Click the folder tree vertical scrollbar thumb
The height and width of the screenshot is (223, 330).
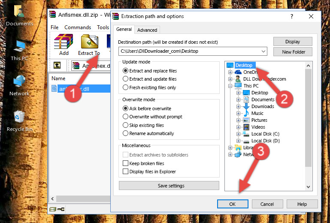click(x=308, y=118)
